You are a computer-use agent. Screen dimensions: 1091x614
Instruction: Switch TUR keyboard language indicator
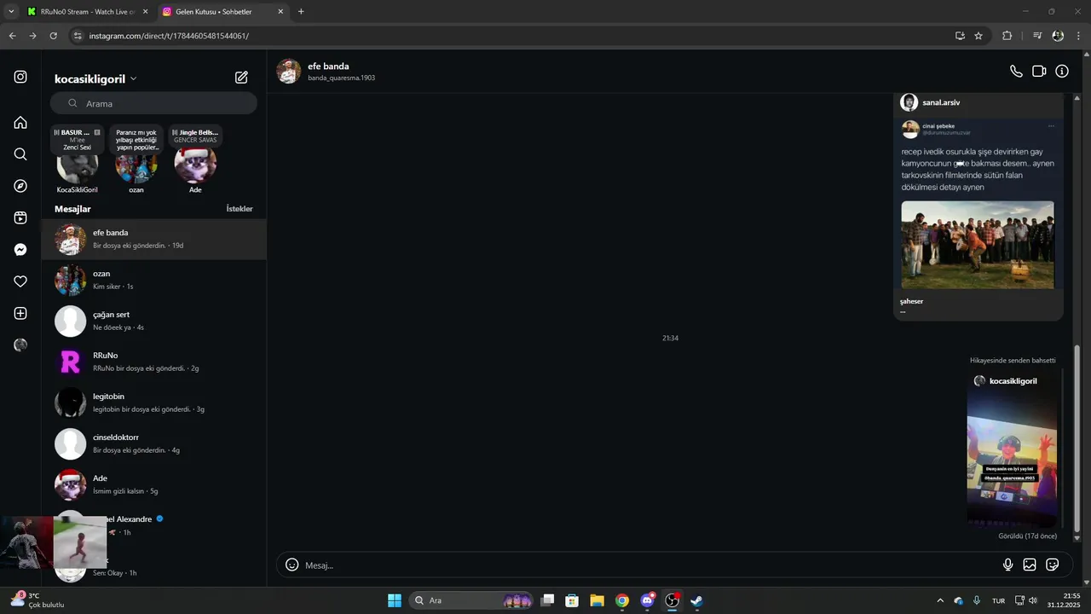pos(998,600)
